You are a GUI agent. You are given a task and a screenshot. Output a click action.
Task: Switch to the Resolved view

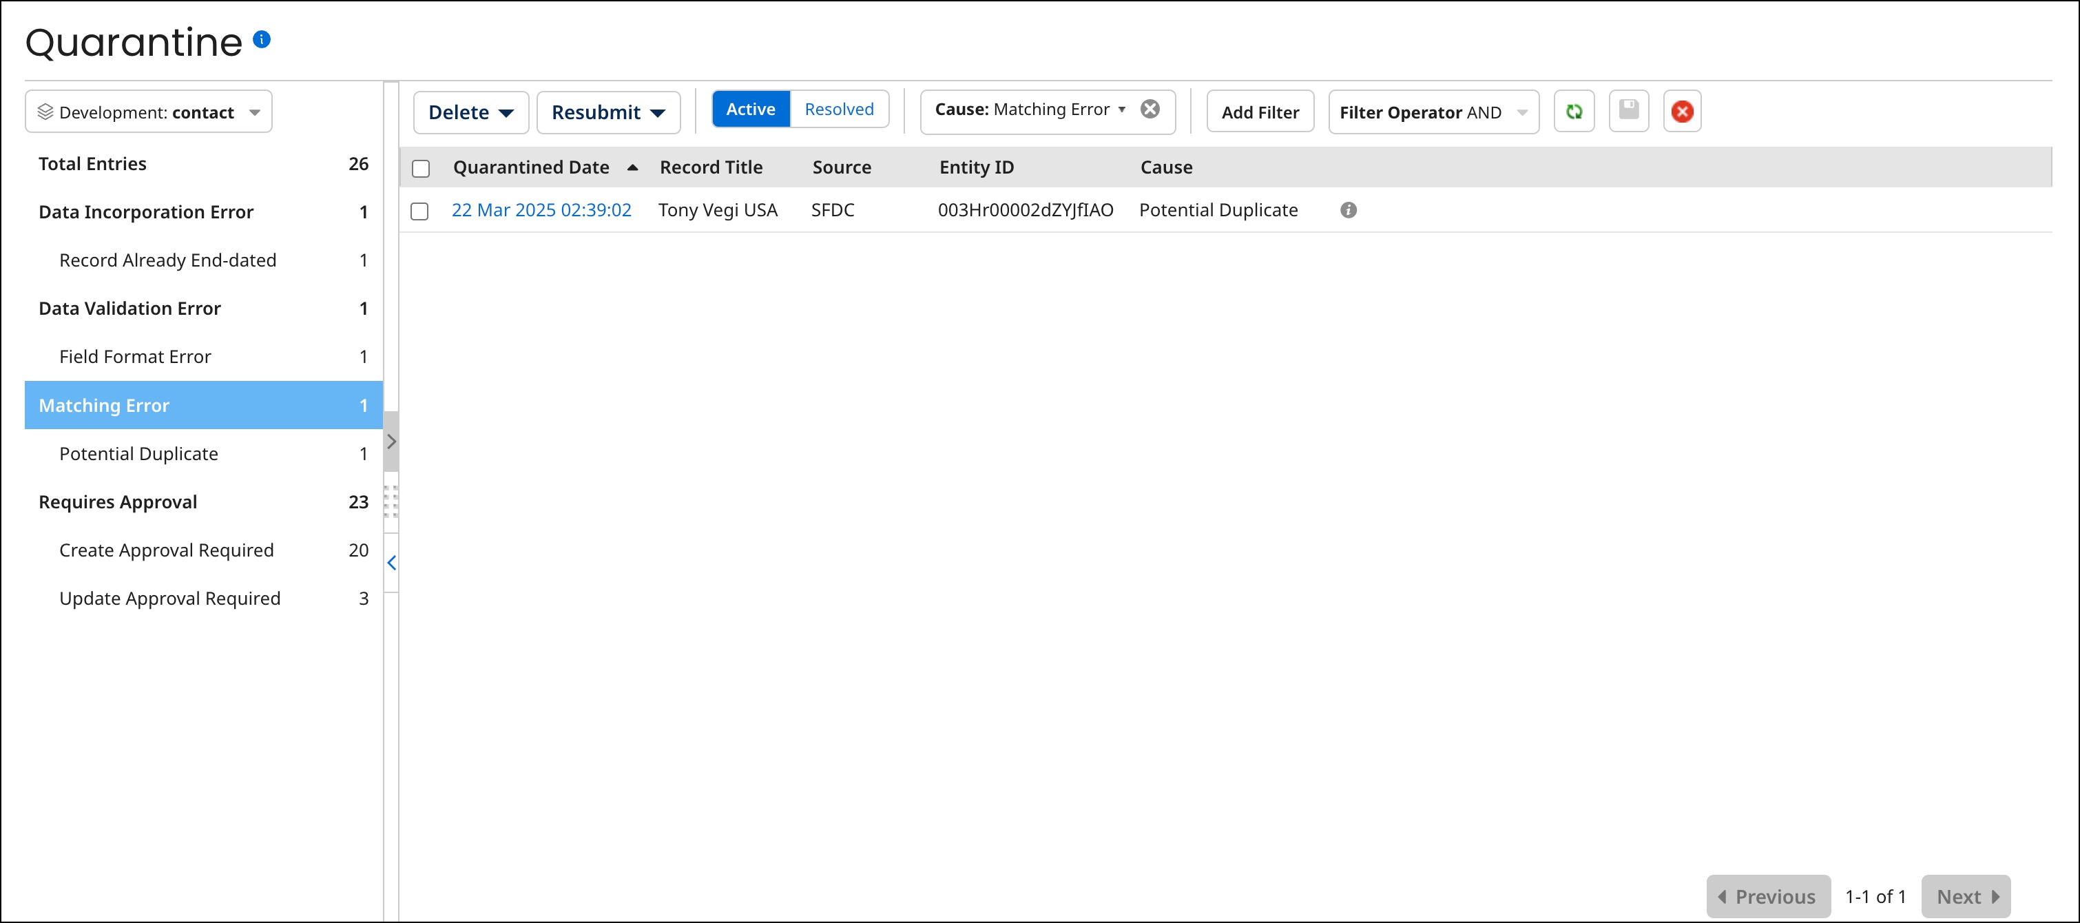838,108
